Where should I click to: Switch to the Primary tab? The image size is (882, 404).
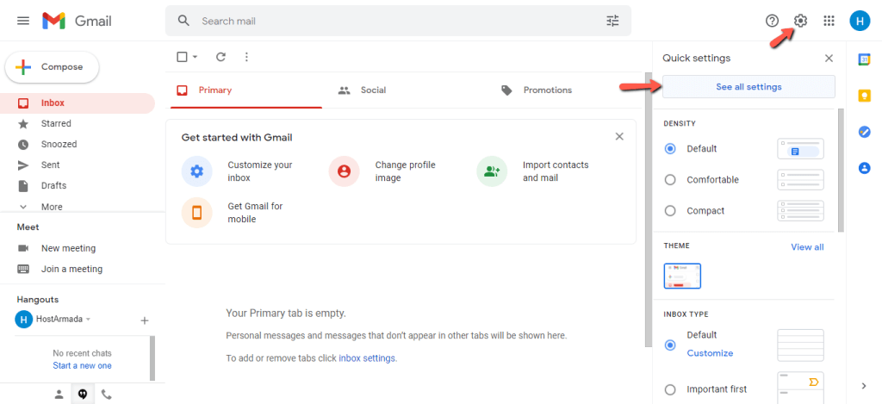246,90
